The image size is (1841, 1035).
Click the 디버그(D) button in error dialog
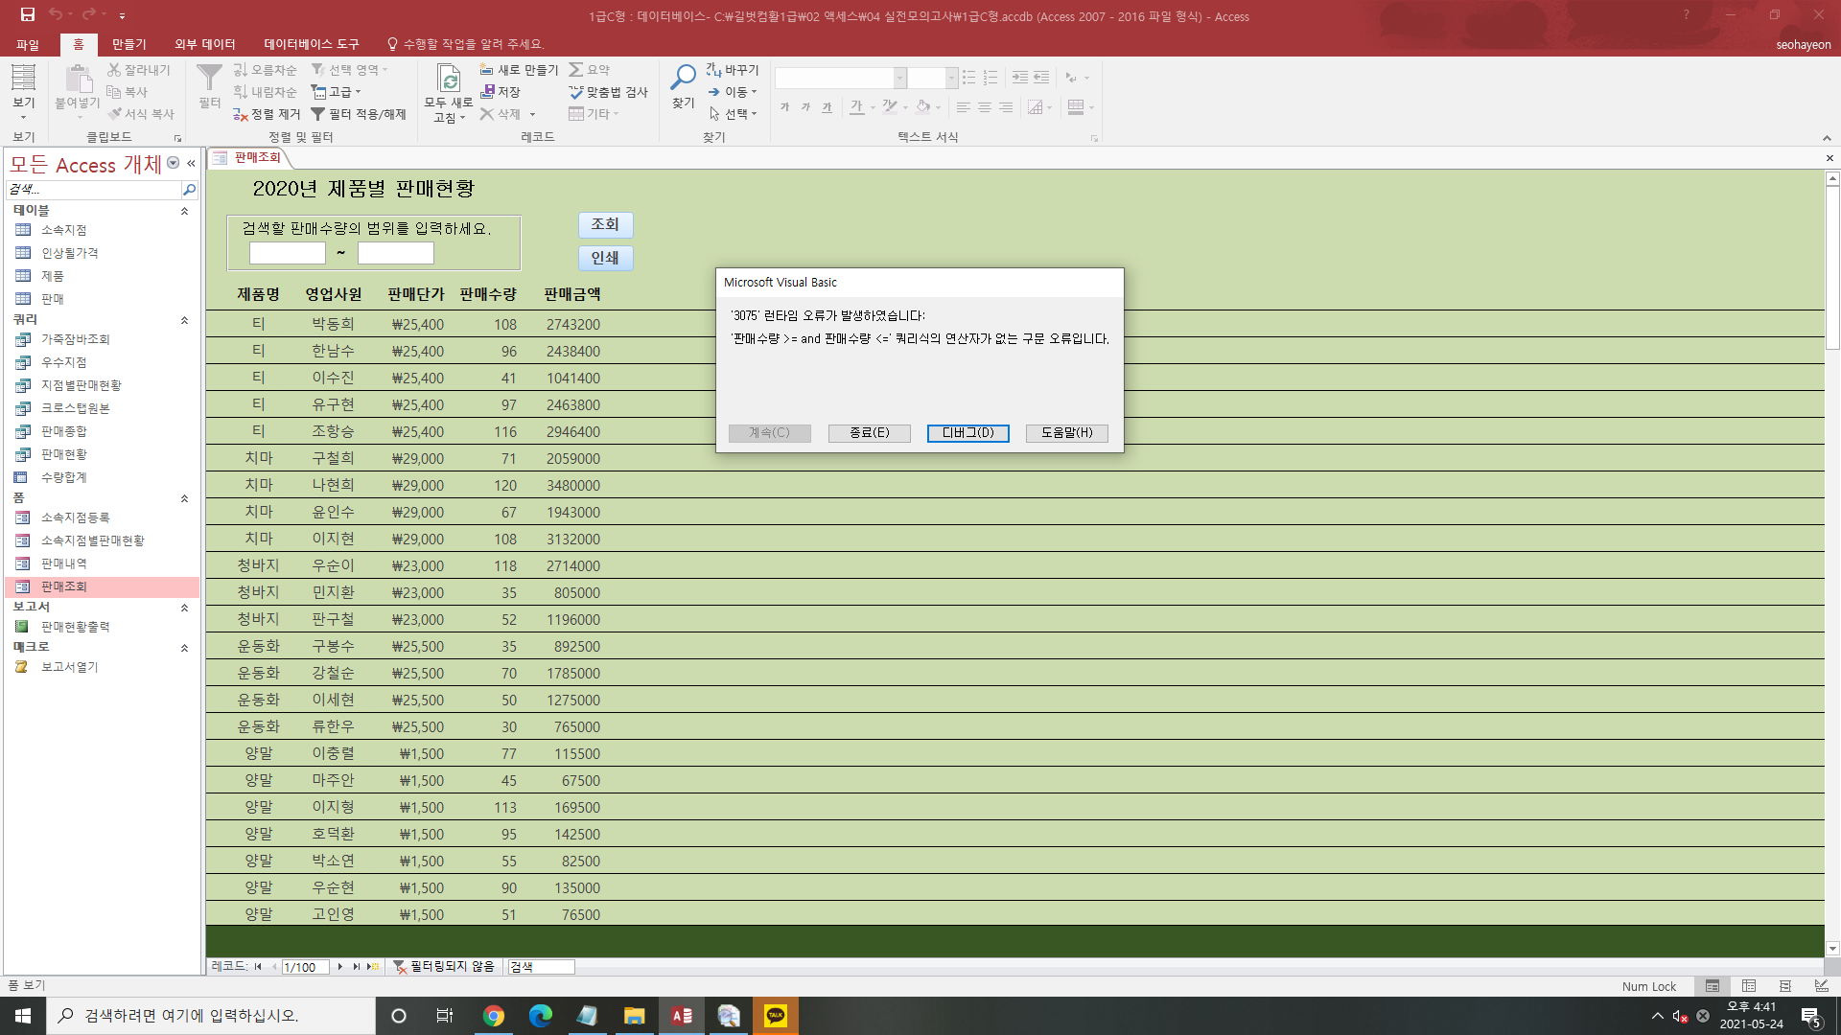tap(967, 433)
